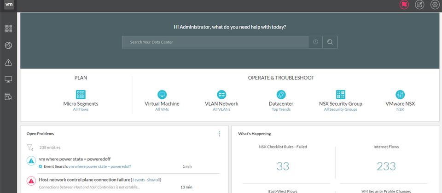
Task: Open the home grid icon in sidebar
Action: click(8, 28)
